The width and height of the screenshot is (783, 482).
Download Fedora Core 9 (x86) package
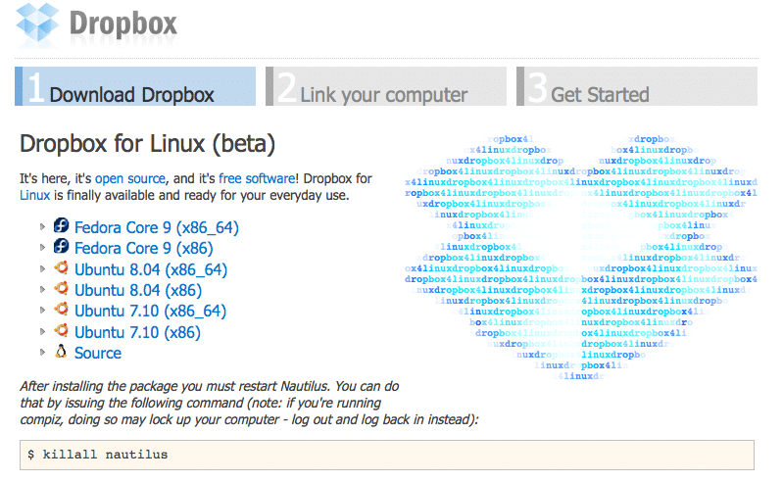[x=144, y=248]
